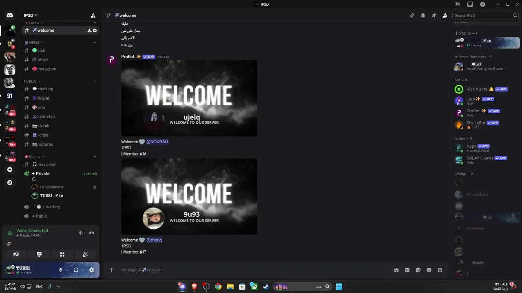Open StreakBot in member list
Image resolution: width=522 pixels, height=293 pixels.
[487, 125]
